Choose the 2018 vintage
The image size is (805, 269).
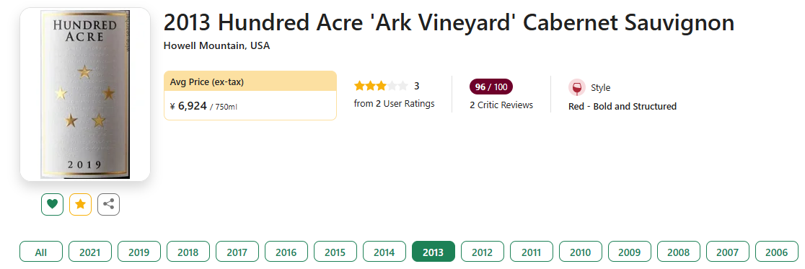188,252
